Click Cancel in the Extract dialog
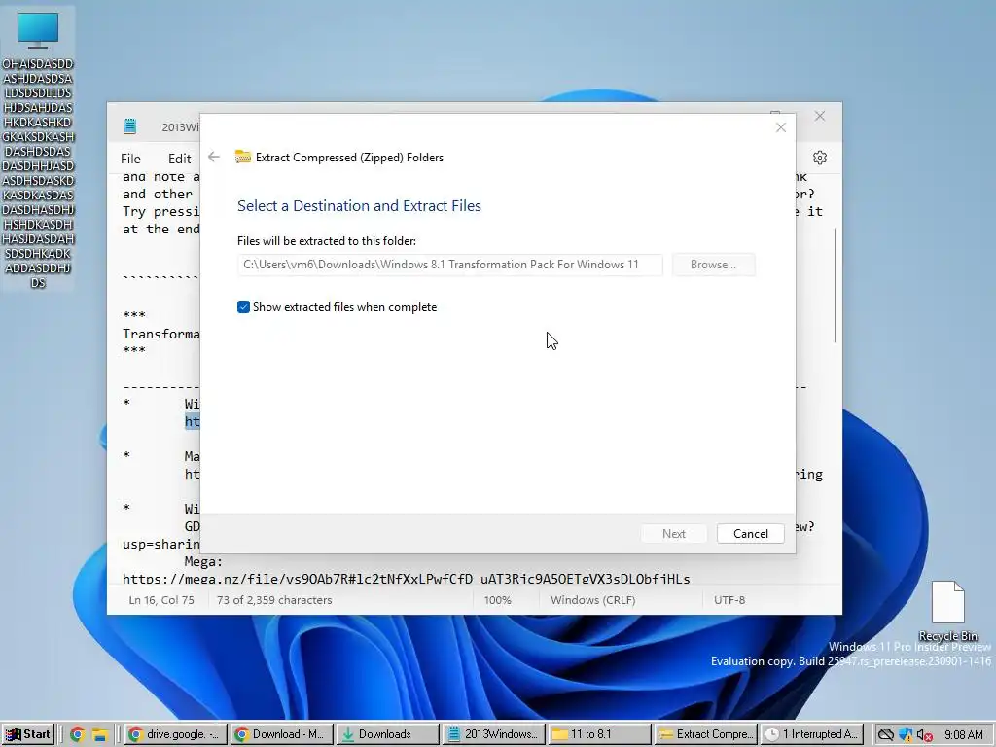The image size is (996, 747). pos(750,534)
